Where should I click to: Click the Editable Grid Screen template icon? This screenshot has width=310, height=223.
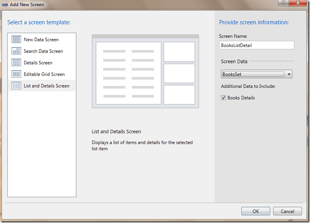tap(16, 74)
